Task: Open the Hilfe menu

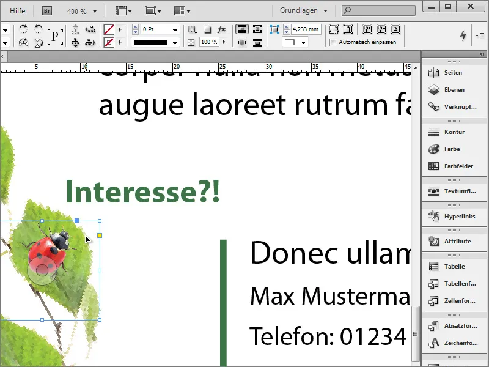Action: point(18,11)
